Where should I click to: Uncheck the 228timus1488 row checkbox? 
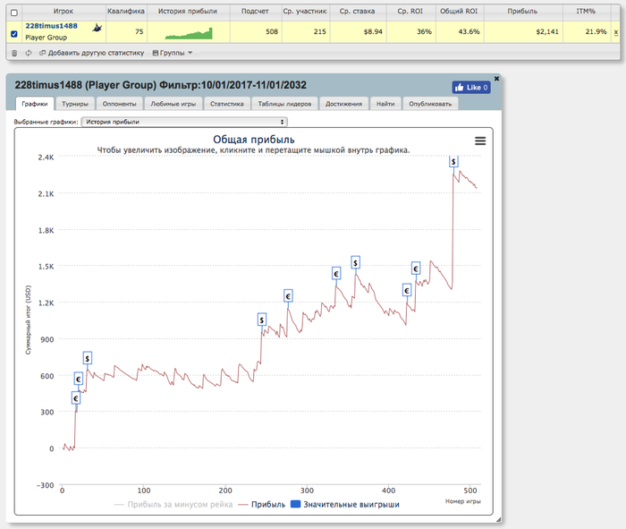[x=13, y=34]
